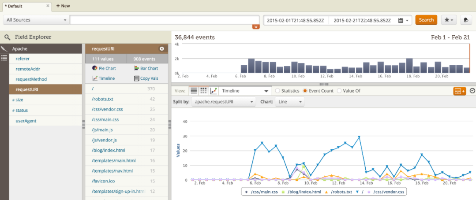Open the Split by apache.requestURI dropdown
Image resolution: width=476 pixels, height=200 pixels.
(223, 102)
